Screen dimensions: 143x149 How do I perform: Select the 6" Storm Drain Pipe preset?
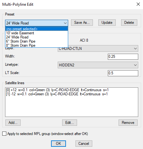[x=36, y=41]
